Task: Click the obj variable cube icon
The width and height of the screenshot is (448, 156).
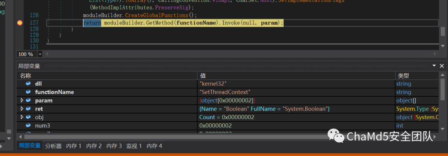Action: click(28, 117)
